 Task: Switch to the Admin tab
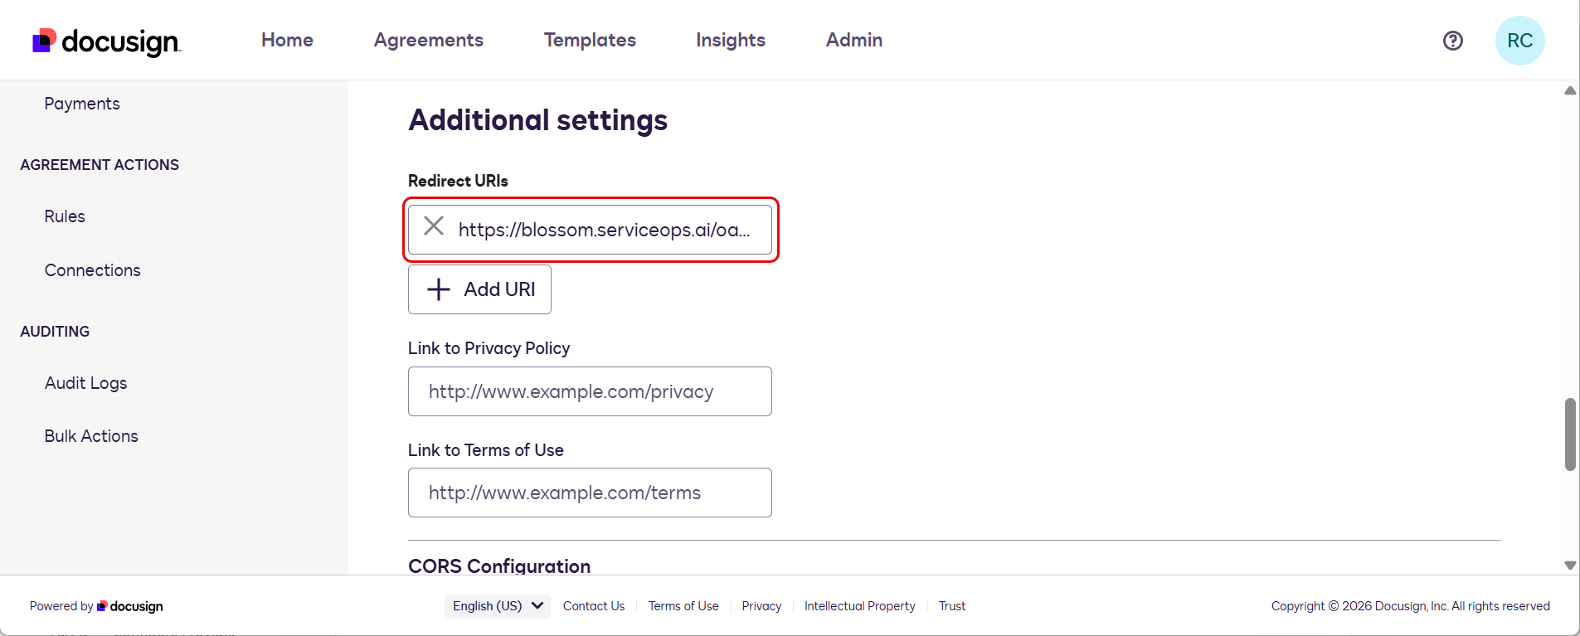[853, 40]
